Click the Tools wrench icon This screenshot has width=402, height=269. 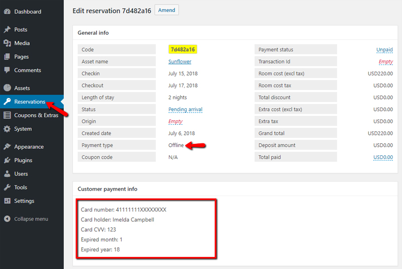pos(7,187)
